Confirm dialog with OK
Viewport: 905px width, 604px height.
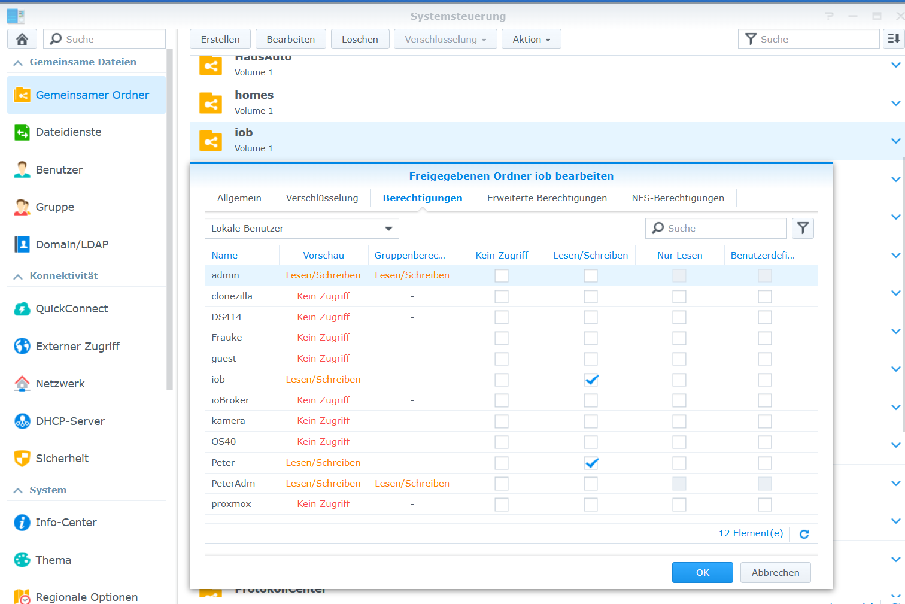[x=703, y=572]
